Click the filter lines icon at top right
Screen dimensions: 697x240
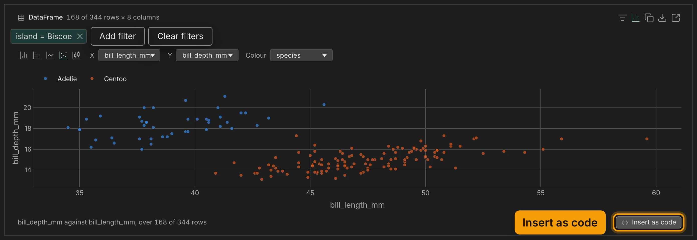[622, 18]
